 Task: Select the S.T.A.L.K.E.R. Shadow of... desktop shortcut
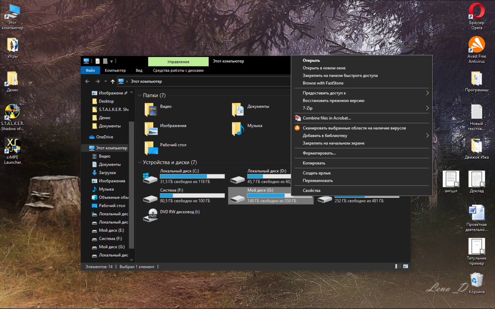pyautogui.click(x=12, y=117)
